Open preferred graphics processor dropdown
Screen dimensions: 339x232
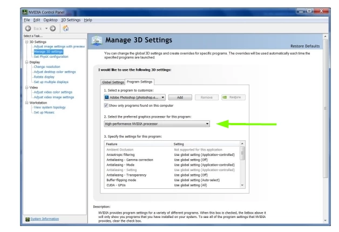coord(157,124)
